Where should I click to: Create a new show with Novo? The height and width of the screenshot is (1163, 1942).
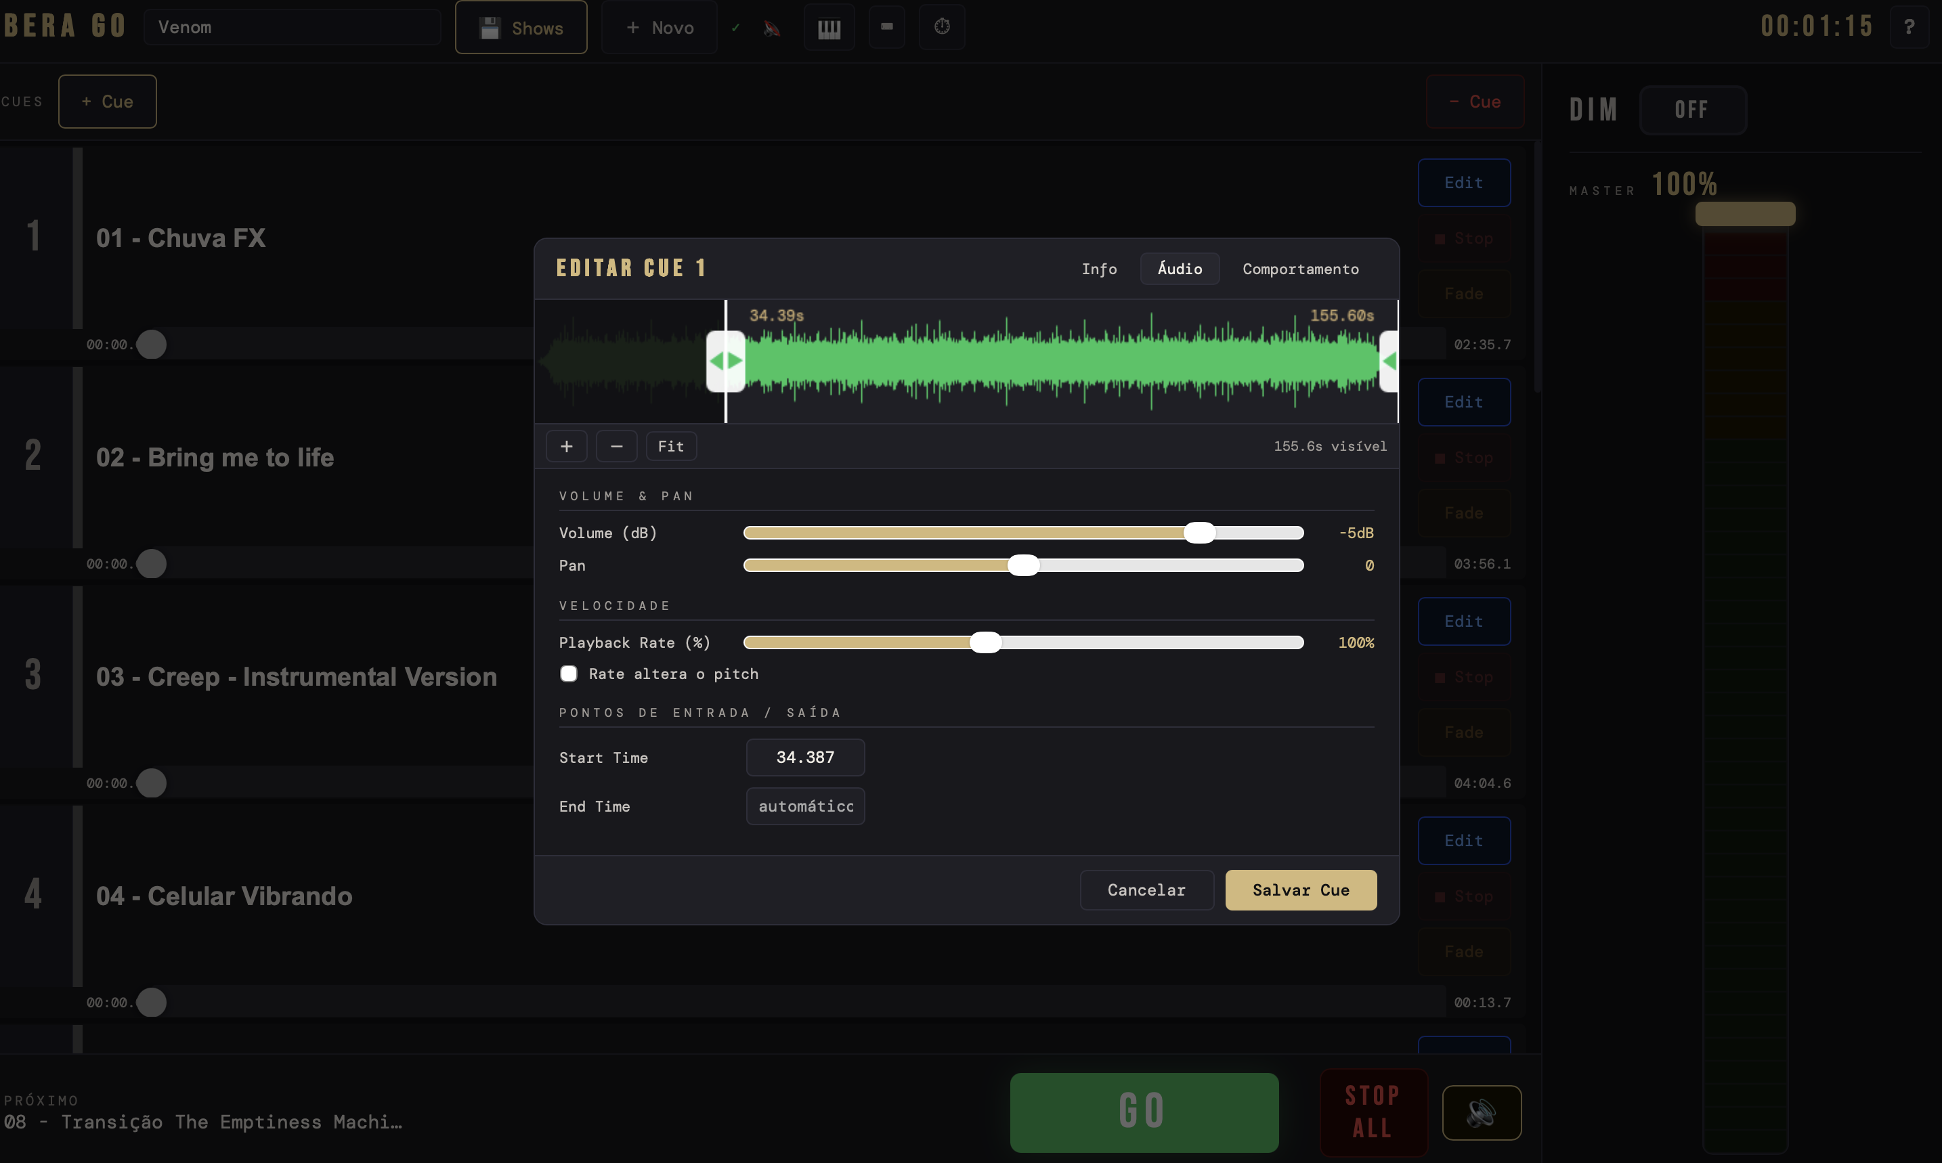click(x=659, y=28)
